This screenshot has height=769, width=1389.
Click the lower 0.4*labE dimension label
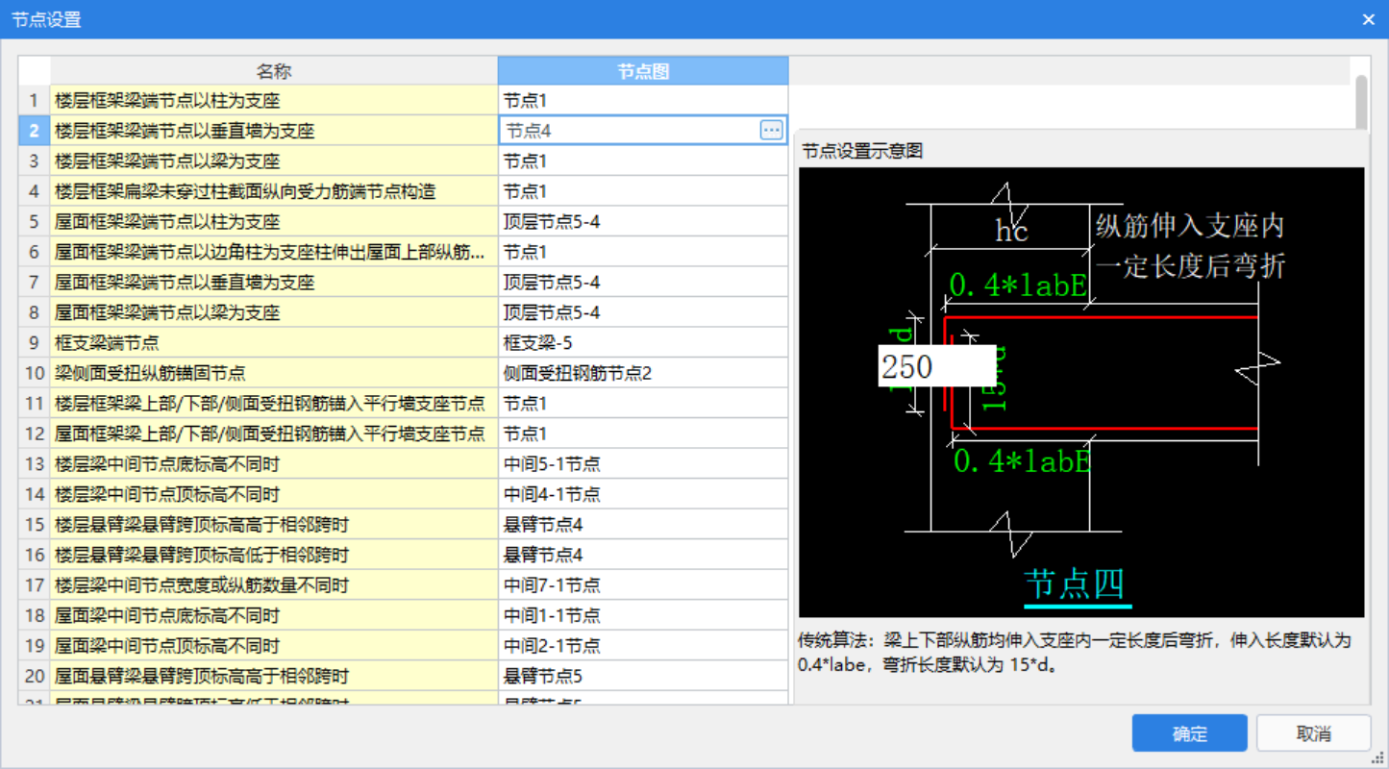point(1023,460)
